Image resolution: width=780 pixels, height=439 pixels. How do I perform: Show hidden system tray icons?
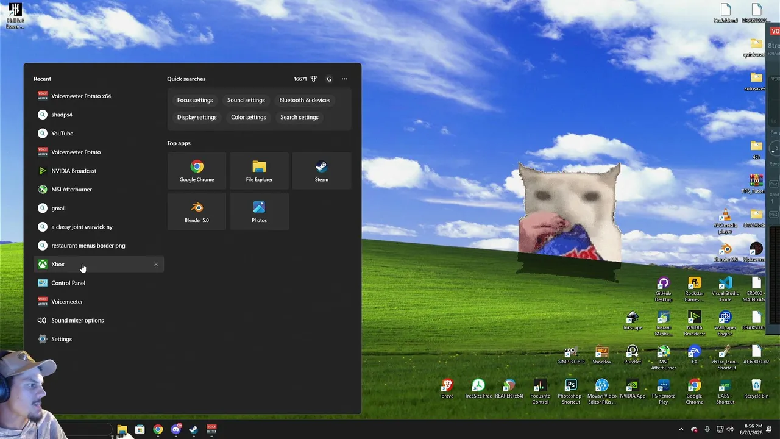[681, 429]
